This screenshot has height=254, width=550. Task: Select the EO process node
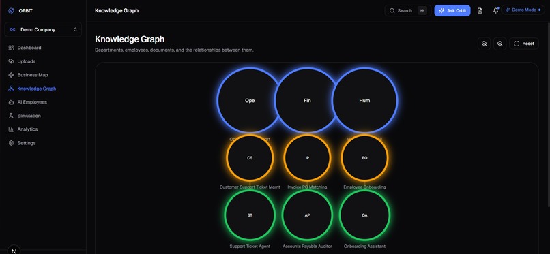[x=365, y=158]
